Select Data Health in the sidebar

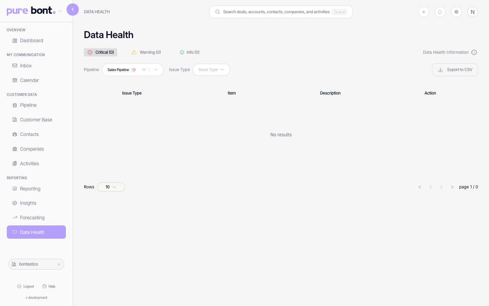(x=36, y=232)
